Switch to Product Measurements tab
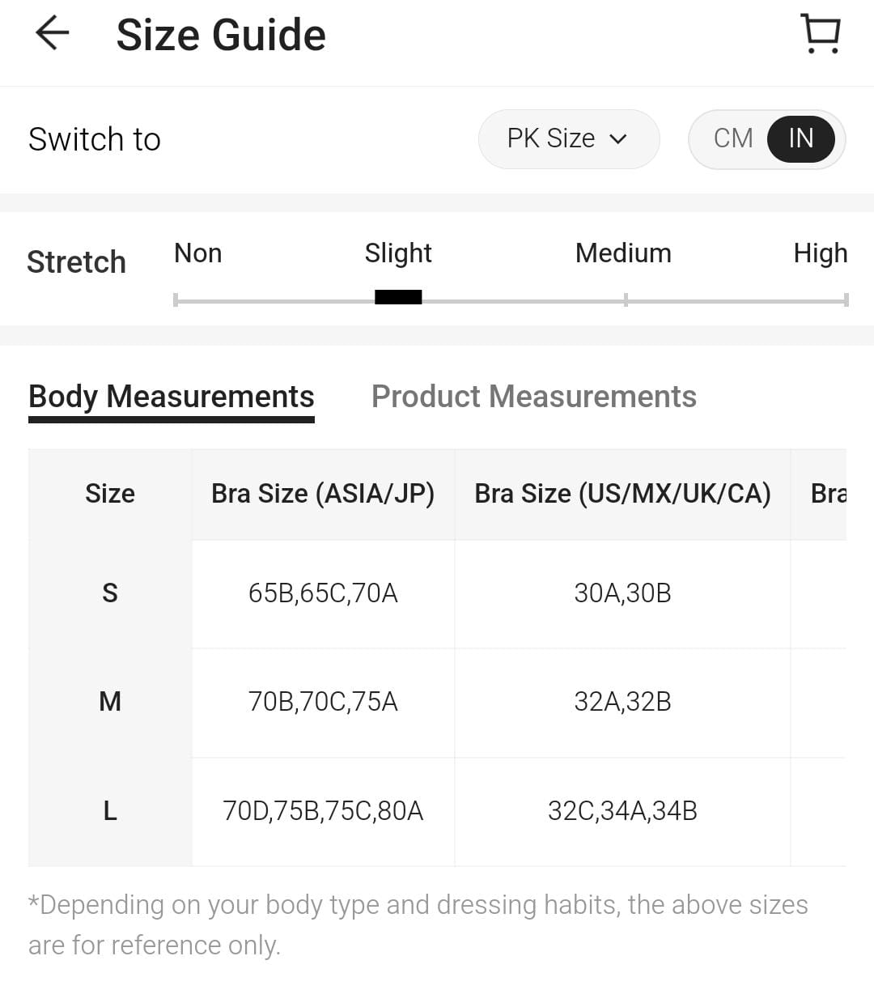The image size is (874, 990). (533, 397)
